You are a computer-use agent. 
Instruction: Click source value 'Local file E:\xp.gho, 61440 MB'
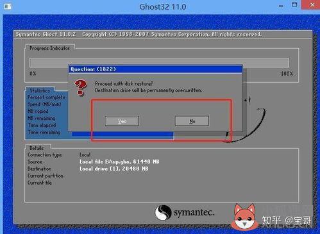click(119, 162)
